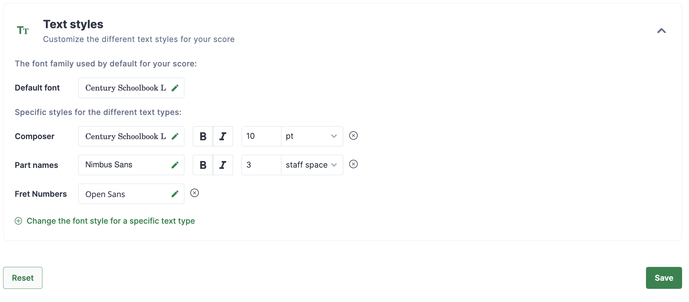Remove the Fret Numbers text style

click(x=194, y=193)
